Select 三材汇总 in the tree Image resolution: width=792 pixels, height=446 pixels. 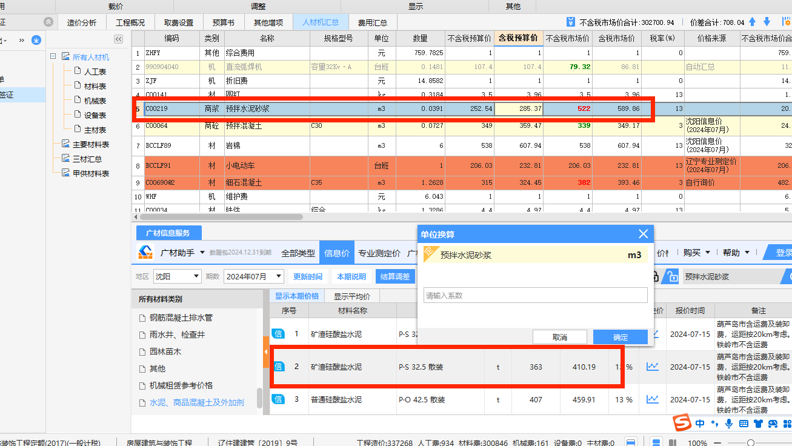coord(87,159)
